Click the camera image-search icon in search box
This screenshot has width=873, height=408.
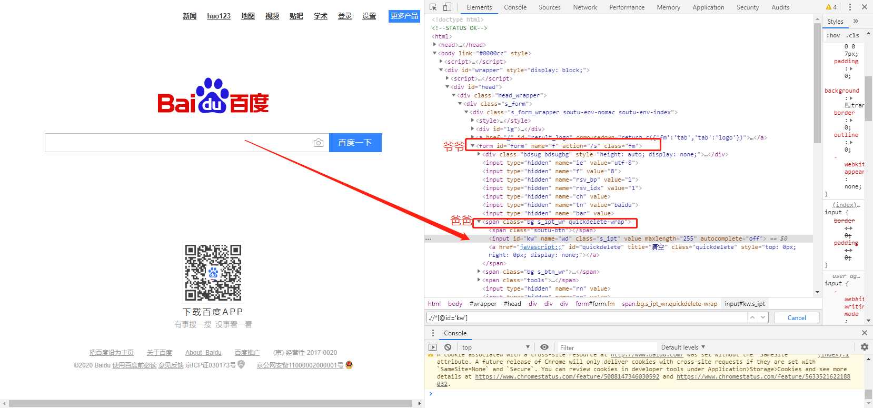[x=319, y=143]
